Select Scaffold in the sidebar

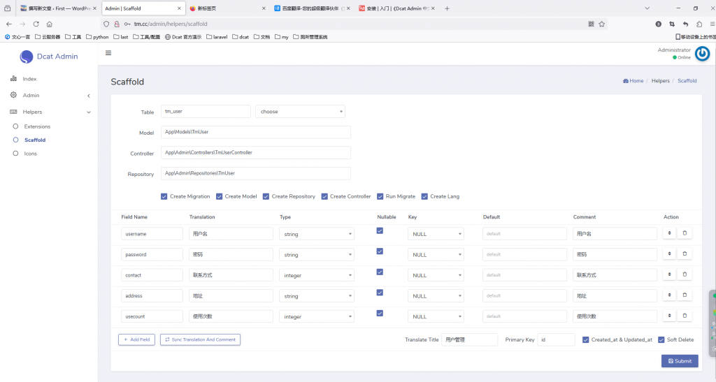click(35, 140)
